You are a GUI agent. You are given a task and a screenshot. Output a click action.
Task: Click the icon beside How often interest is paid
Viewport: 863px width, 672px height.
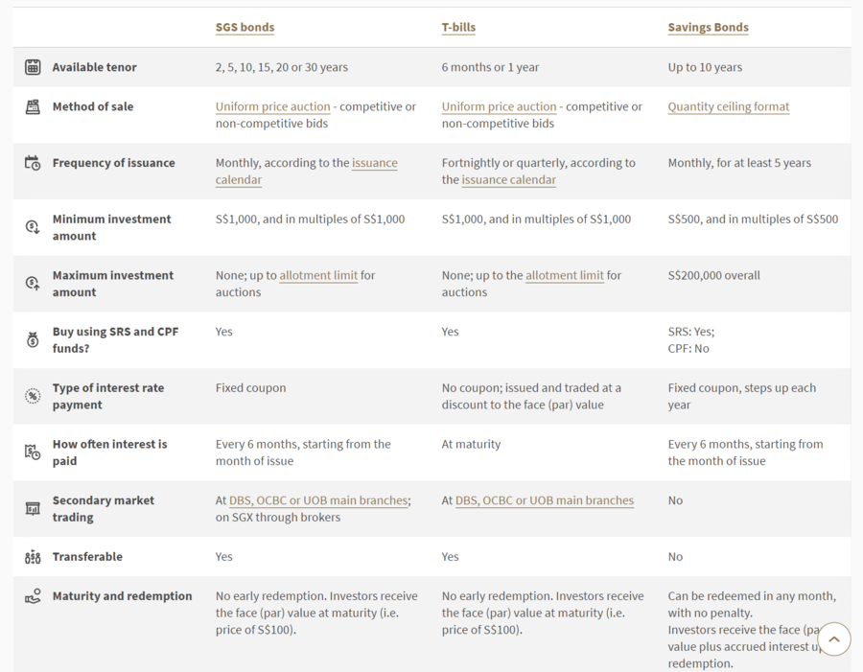pyautogui.click(x=33, y=452)
